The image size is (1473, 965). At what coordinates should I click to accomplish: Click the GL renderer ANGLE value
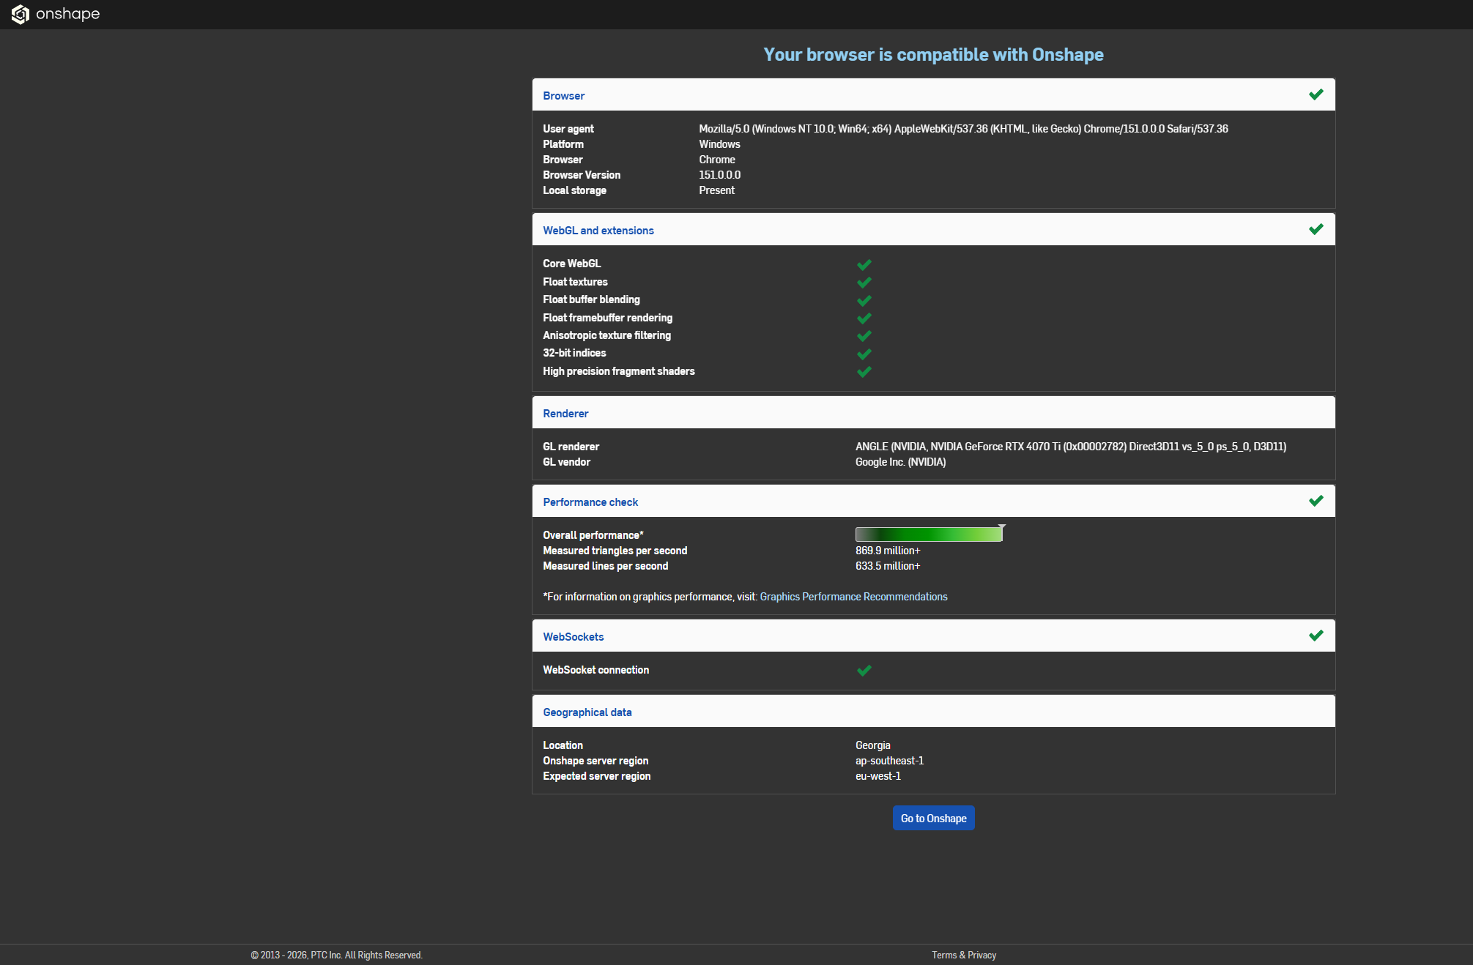coord(1071,447)
